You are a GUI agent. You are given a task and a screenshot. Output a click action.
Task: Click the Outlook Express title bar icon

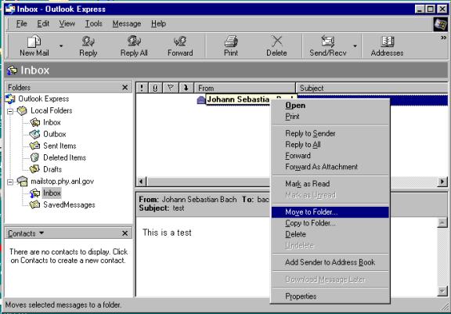10,9
